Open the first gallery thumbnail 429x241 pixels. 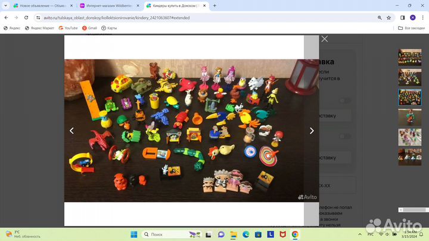(409, 57)
